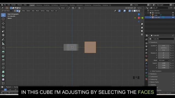Select the 3D Cursor tool
Image resolution: width=175 pixels, height=98 pixels.
coord(3,19)
